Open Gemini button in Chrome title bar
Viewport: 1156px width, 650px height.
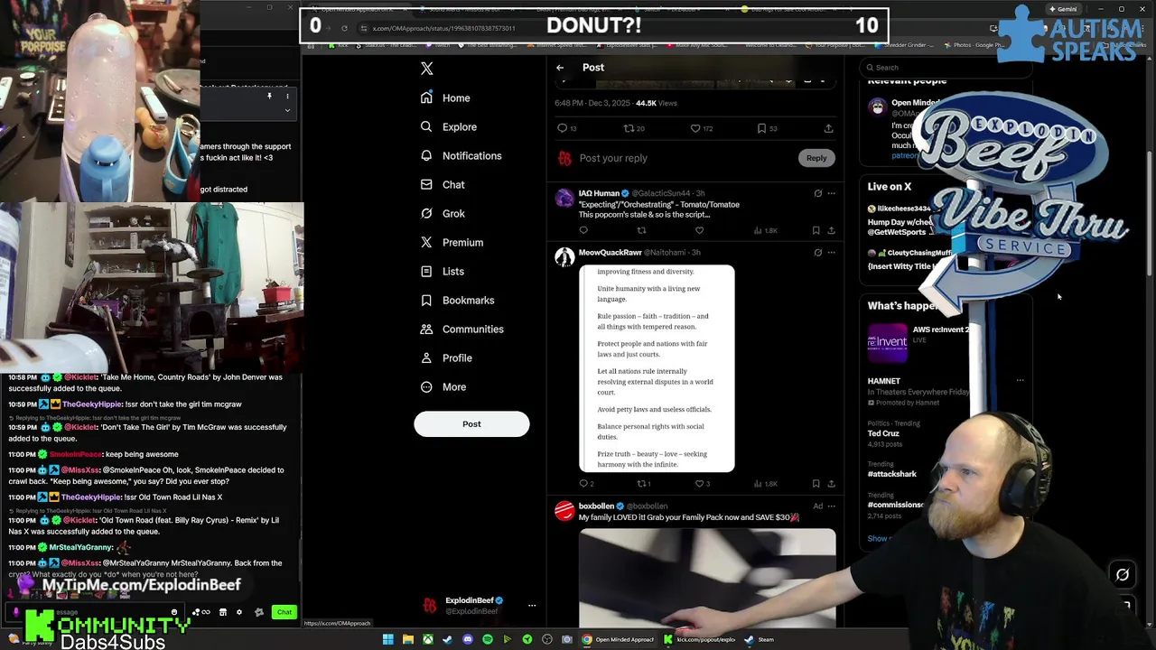pos(1063,9)
